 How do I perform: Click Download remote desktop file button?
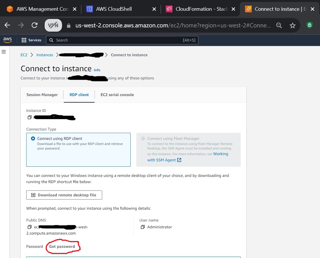point(64,195)
